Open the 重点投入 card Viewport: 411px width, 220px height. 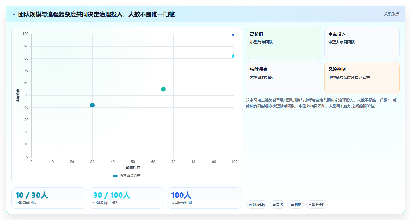(362, 43)
